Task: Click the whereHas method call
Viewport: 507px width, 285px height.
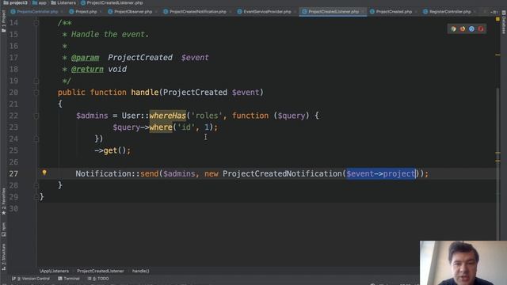Action: (x=167, y=116)
